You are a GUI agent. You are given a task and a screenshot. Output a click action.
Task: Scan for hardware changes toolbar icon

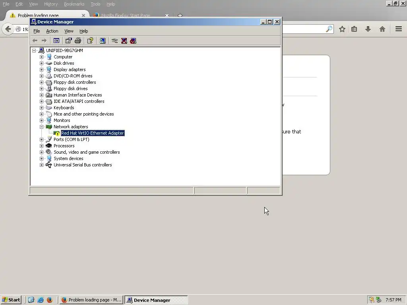coord(103,41)
